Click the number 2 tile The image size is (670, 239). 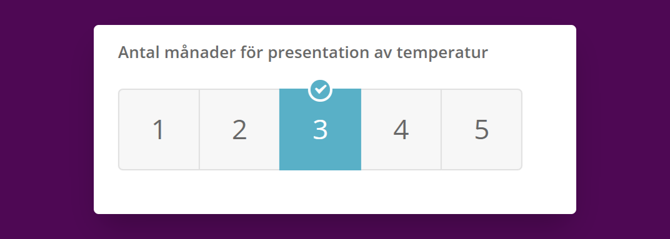click(x=239, y=129)
